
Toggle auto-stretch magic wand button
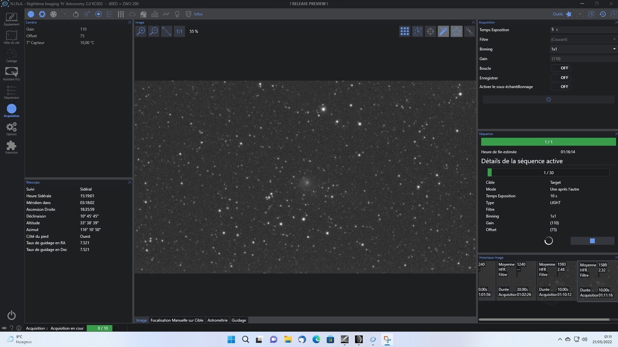pyautogui.click(x=443, y=31)
